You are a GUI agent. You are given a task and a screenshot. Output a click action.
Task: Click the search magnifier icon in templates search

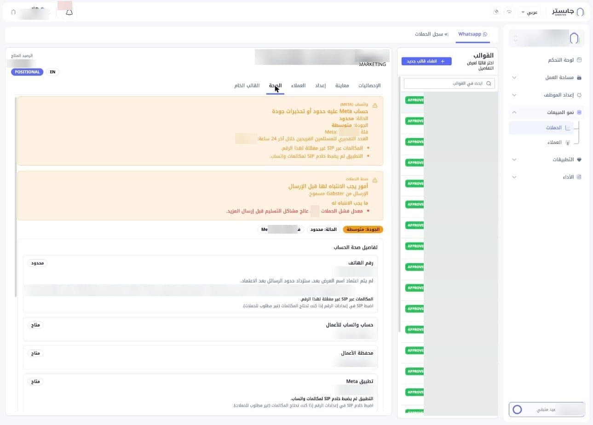point(489,83)
